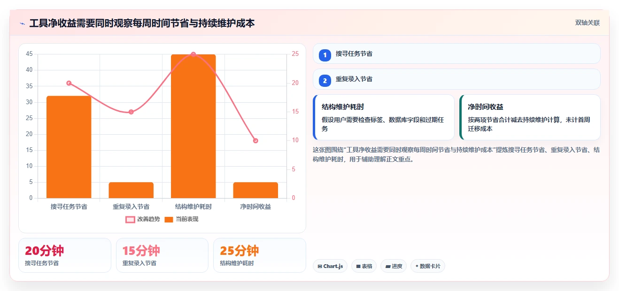
Task: Click the right axis value 25
Action: point(295,54)
